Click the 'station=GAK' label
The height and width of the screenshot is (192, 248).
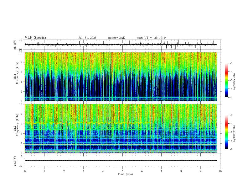click(x=116, y=38)
